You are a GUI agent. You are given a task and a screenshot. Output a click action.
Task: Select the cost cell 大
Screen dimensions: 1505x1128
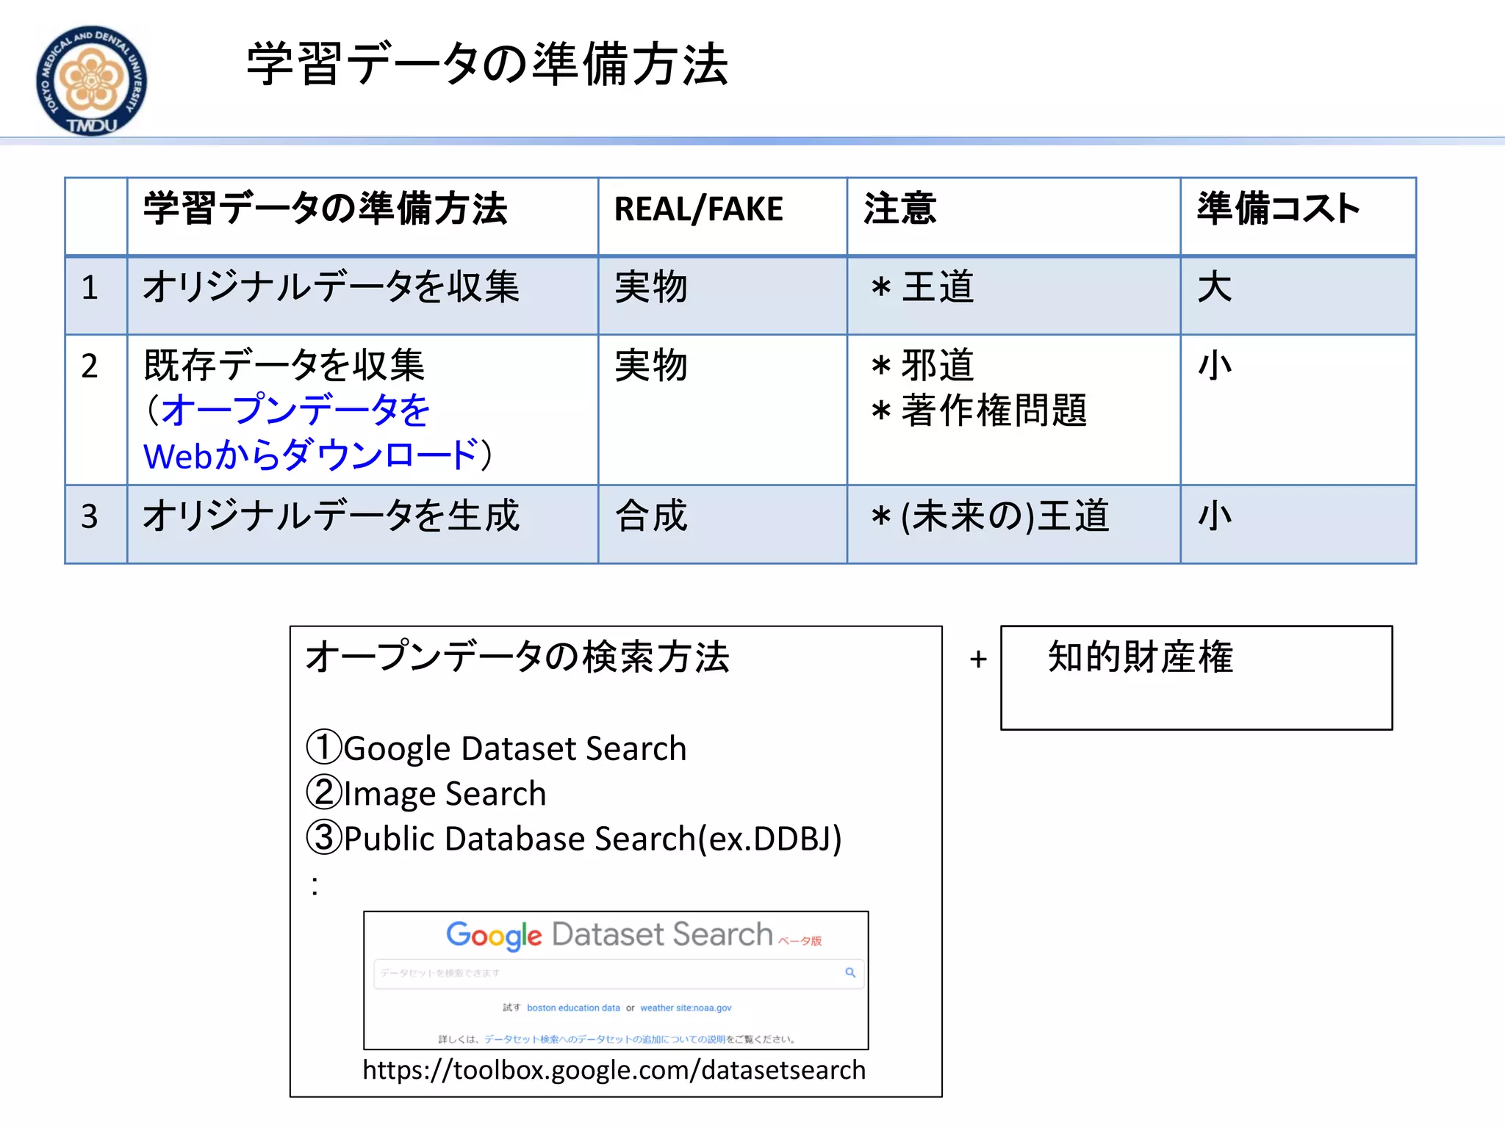point(1215,287)
